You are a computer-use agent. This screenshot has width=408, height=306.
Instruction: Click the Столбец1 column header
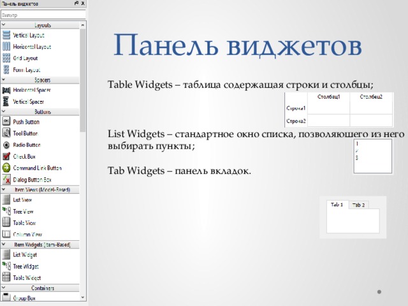click(x=329, y=97)
